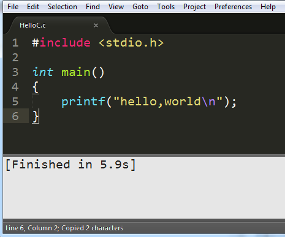Image resolution: width=285 pixels, height=237 pixels.
Task: Click line number 3 in gutter
Action: point(15,72)
